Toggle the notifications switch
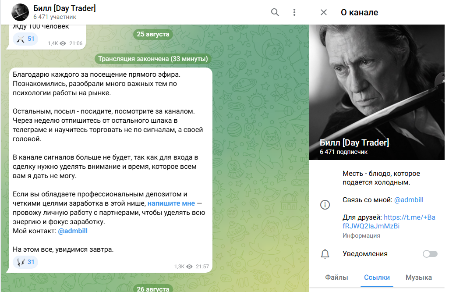This screenshot has width=449, height=292. 430,254
